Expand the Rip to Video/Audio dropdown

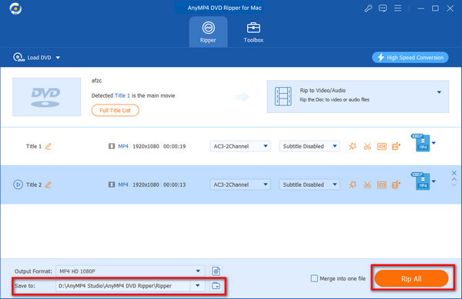point(439,92)
